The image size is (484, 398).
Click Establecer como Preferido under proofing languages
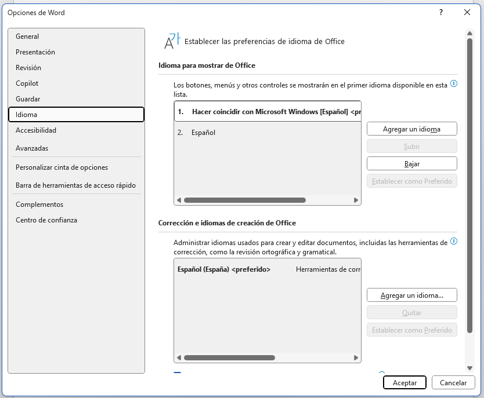coord(412,330)
